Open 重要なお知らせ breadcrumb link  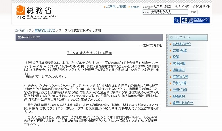pyautogui.click(x=45, y=30)
